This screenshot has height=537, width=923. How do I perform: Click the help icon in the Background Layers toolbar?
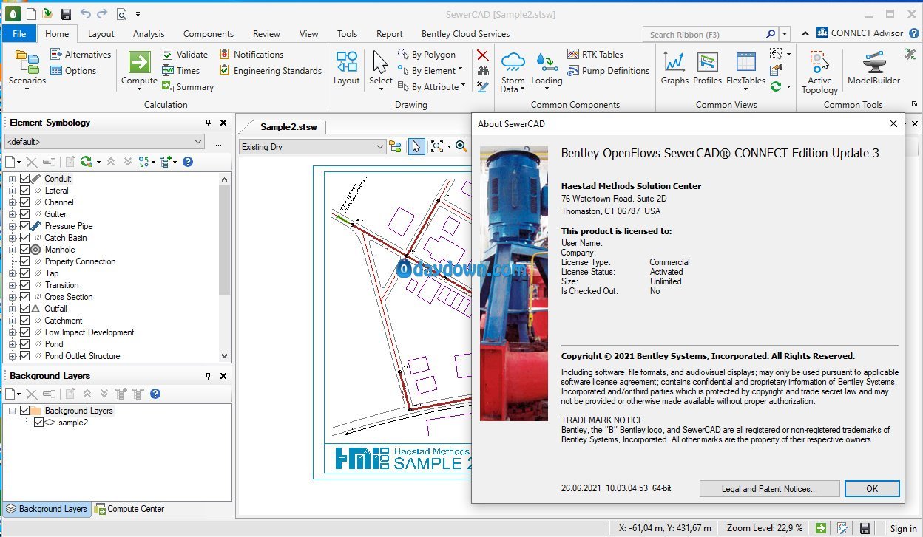click(x=155, y=394)
